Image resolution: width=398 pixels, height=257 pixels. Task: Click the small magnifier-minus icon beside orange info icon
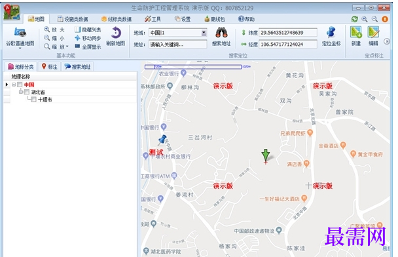pos(374,19)
